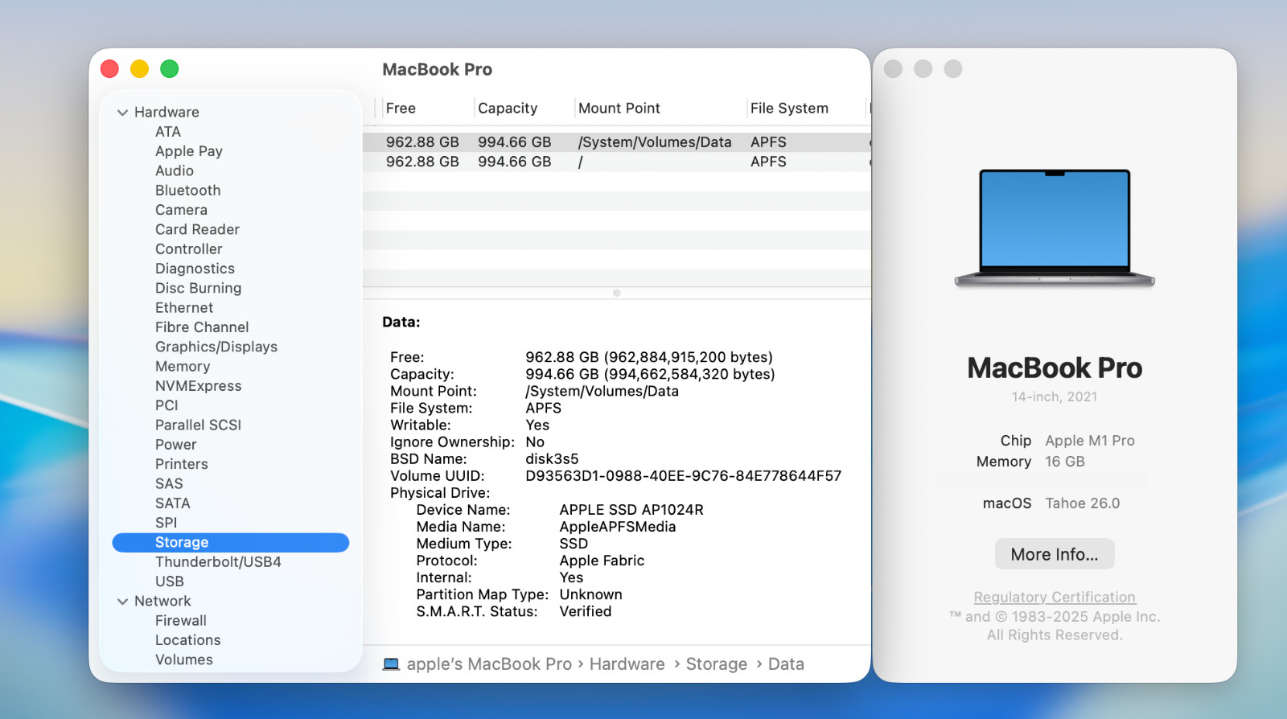Screen dimensions: 1287x719
Task: Select Printers in the sidebar
Action: pos(182,464)
